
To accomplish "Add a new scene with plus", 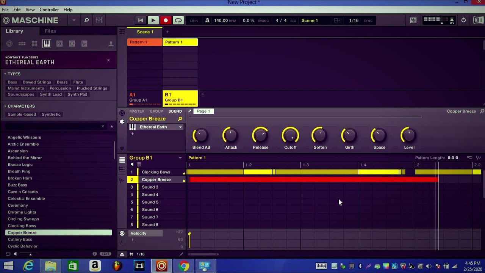I will (x=167, y=32).
